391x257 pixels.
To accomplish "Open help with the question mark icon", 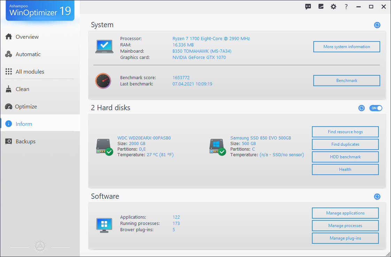I will (x=346, y=6).
